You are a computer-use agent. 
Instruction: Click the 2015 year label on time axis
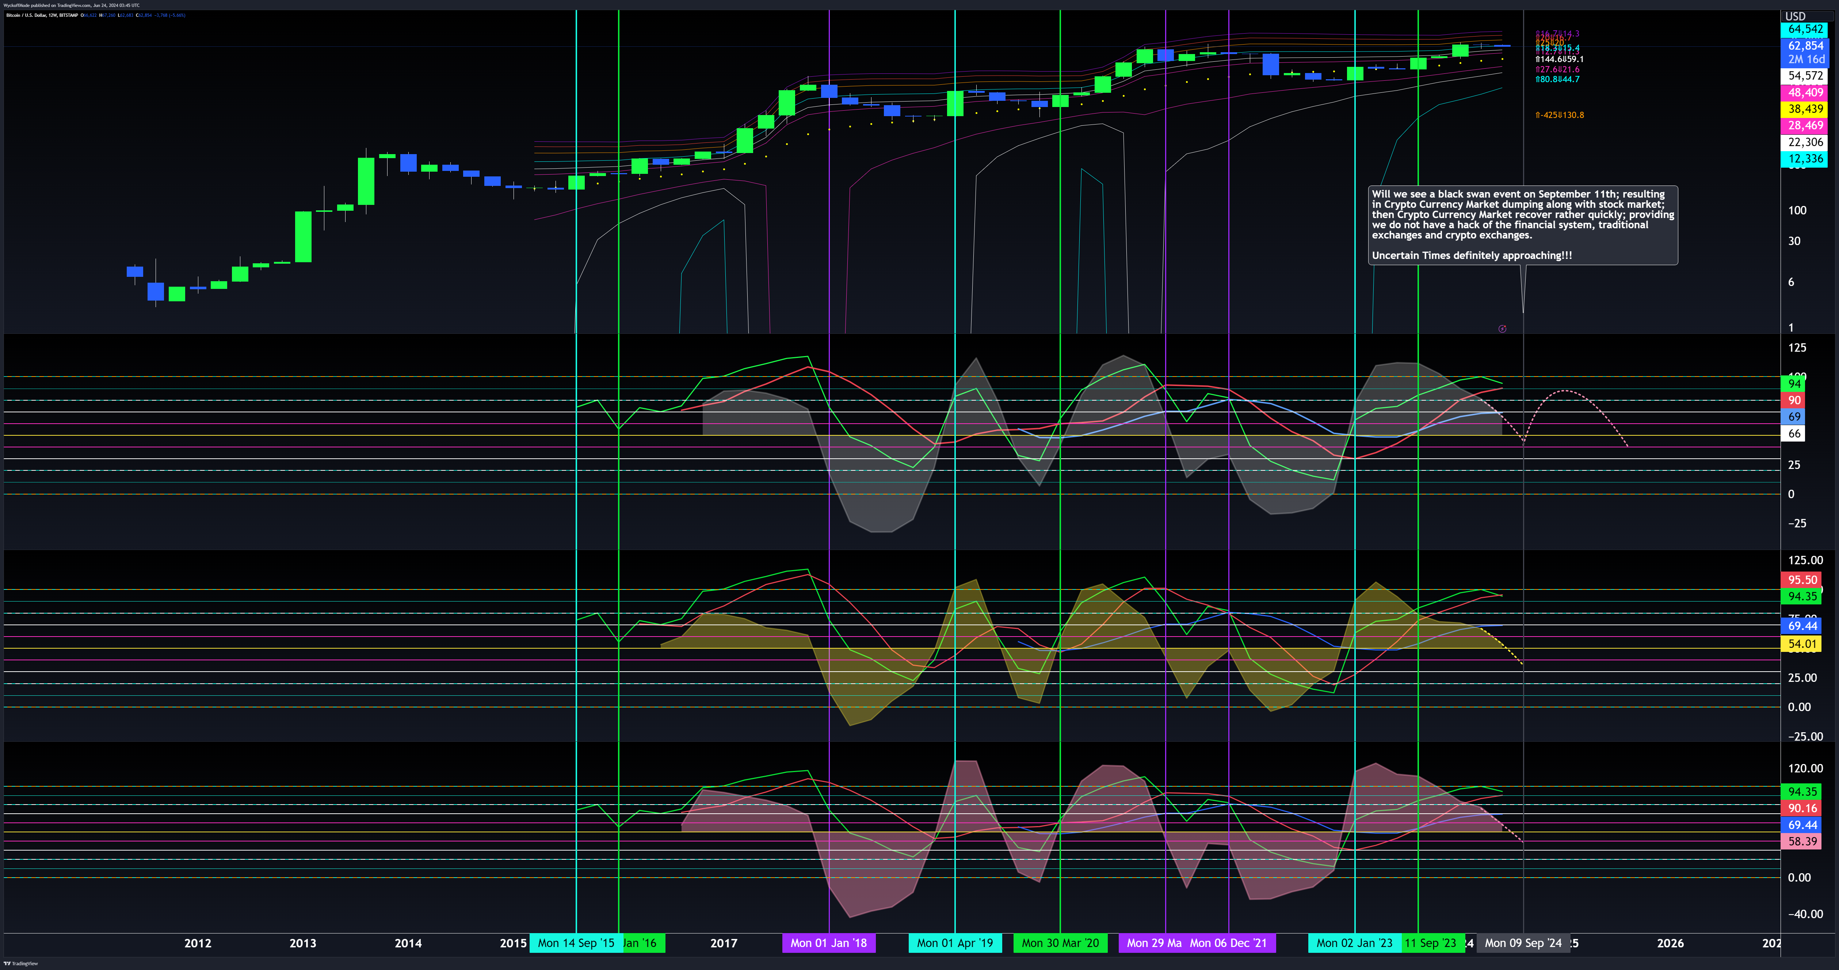pyautogui.click(x=513, y=943)
